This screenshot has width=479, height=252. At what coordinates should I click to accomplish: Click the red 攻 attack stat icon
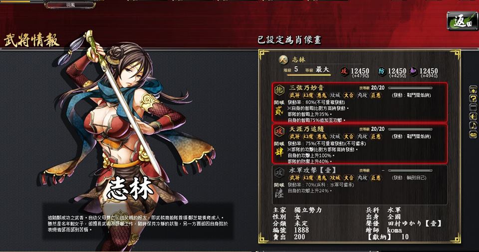point(345,71)
